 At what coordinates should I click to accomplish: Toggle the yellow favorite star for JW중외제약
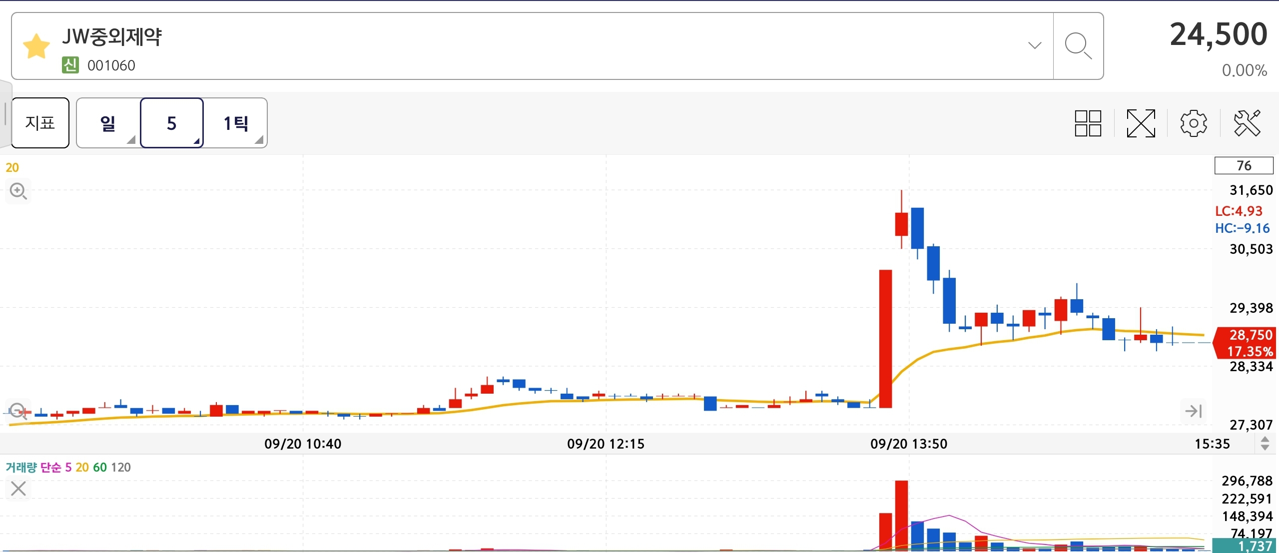[36, 46]
